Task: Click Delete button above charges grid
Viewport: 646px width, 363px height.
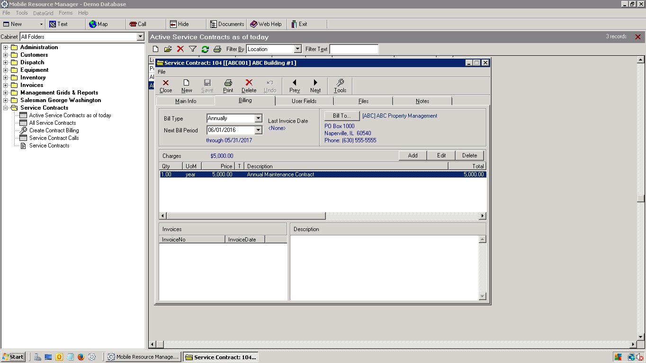Action: tap(470, 156)
